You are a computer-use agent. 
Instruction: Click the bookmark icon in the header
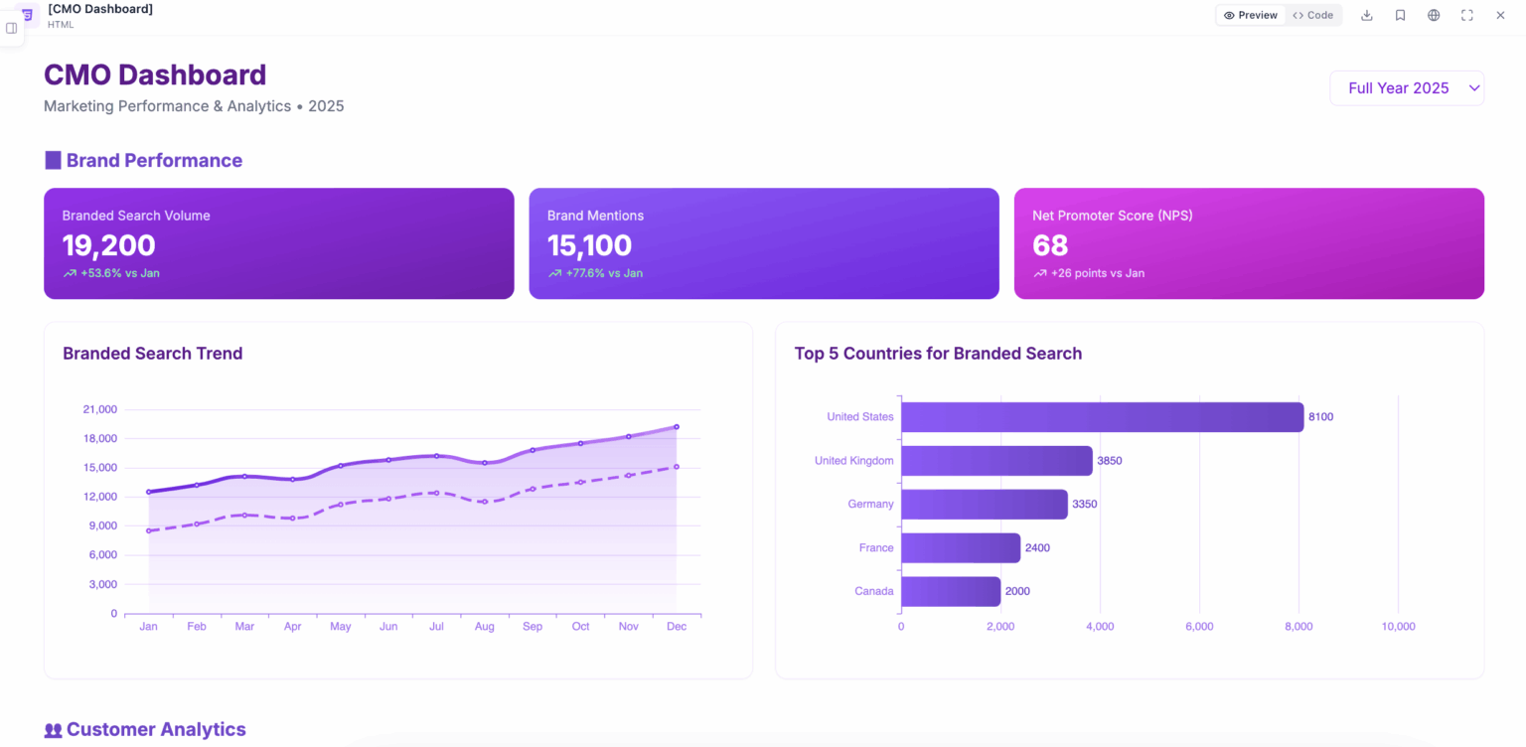coord(1400,15)
